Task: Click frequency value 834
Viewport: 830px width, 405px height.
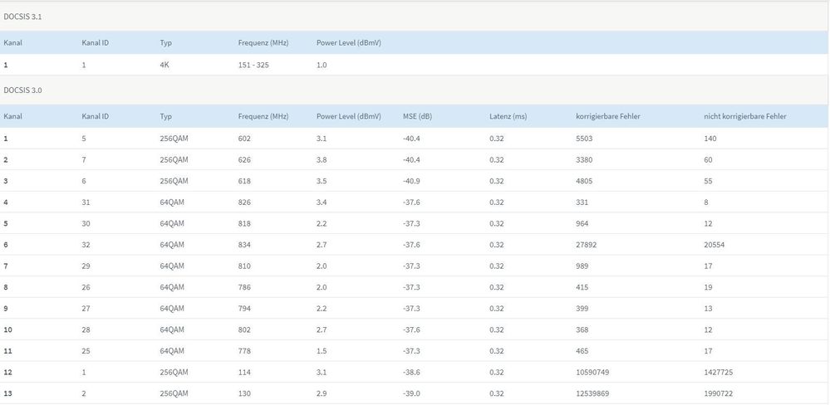Action: click(244, 245)
